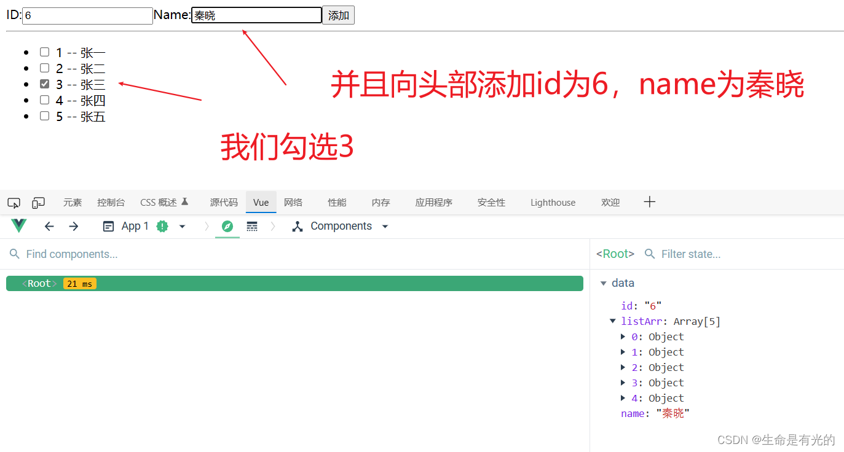Viewport: 844px width, 452px height.
Task: Click the search icon beside Filter state
Action: click(x=649, y=254)
